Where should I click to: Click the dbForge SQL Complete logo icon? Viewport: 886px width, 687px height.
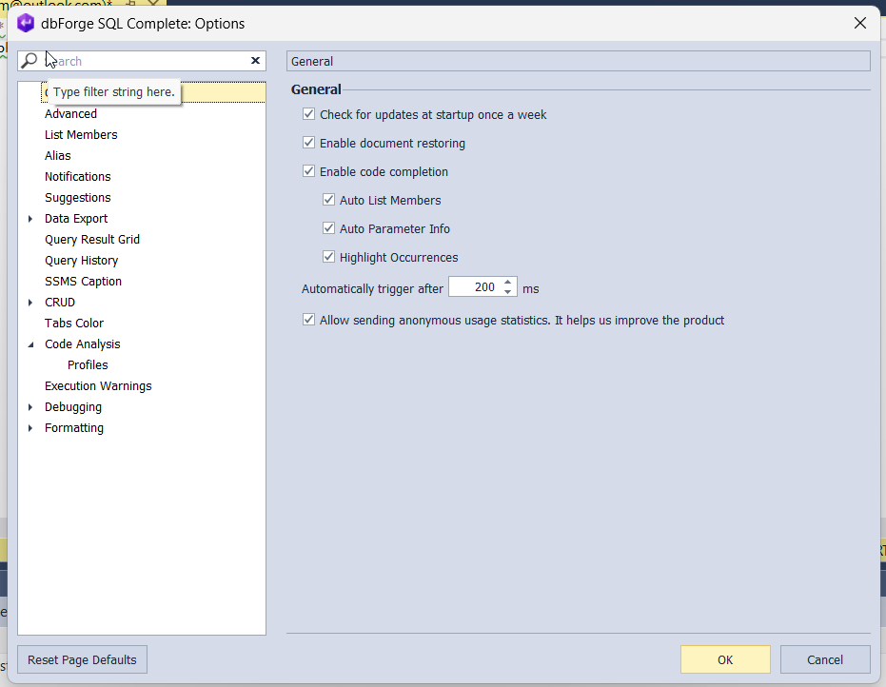pos(26,23)
